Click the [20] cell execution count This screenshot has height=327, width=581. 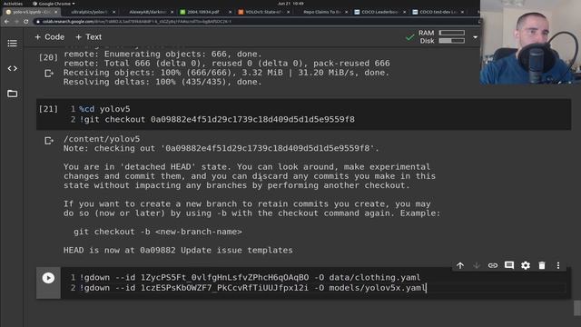[48, 57]
